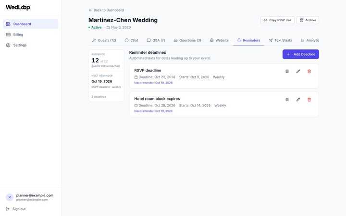Click the Questions inbox icon

coord(176,40)
